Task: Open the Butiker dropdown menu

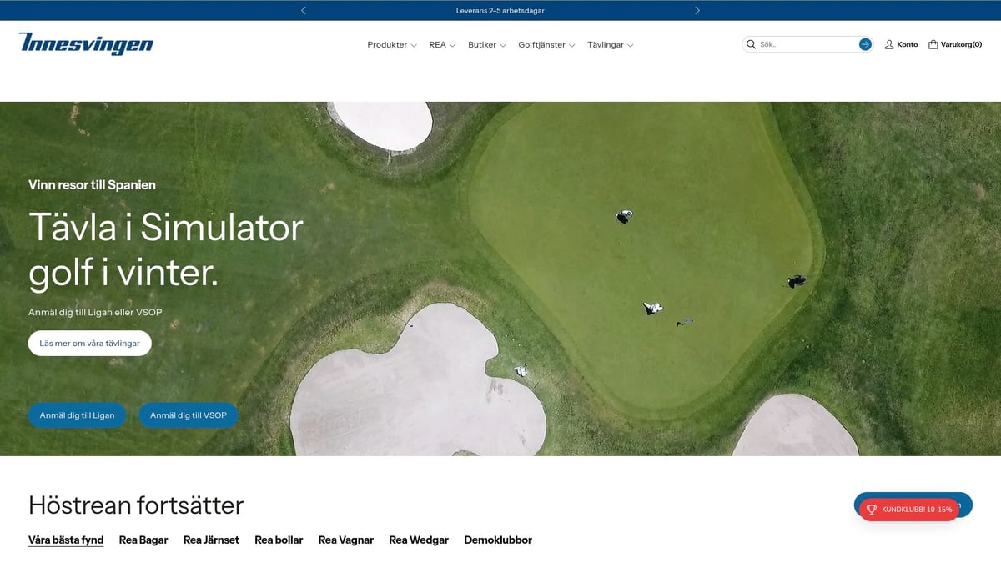Action: [x=486, y=45]
